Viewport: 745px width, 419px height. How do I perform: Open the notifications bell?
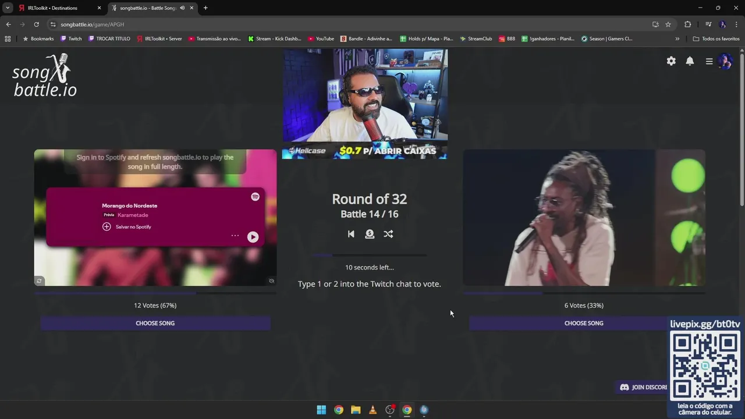click(x=690, y=61)
